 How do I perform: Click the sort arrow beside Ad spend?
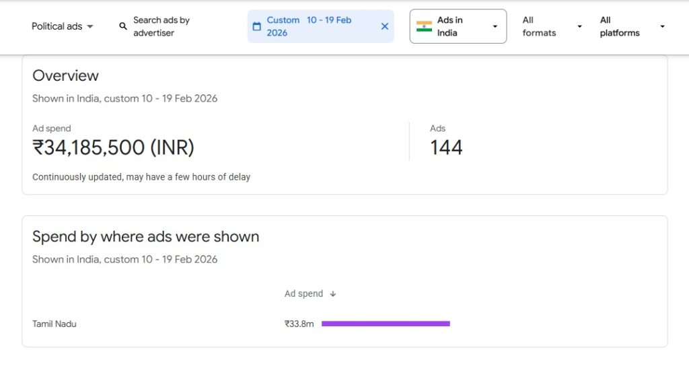tap(333, 294)
